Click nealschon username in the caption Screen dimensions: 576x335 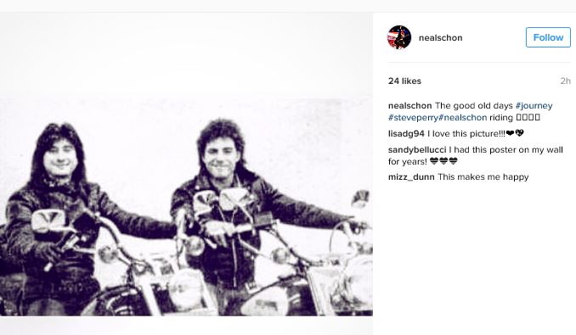[x=410, y=105]
